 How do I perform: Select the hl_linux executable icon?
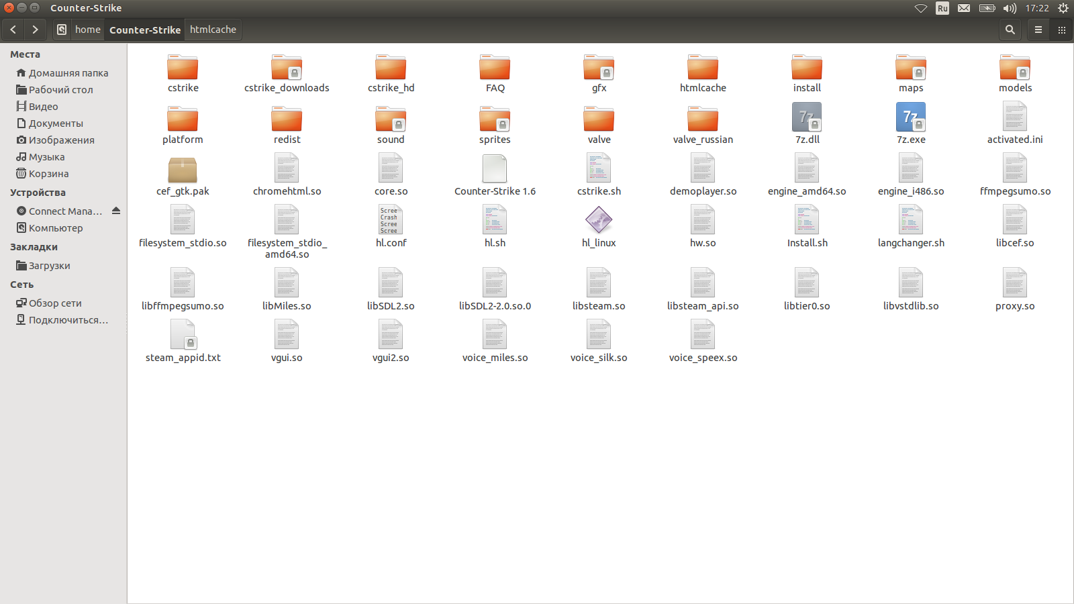click(599, 220)
